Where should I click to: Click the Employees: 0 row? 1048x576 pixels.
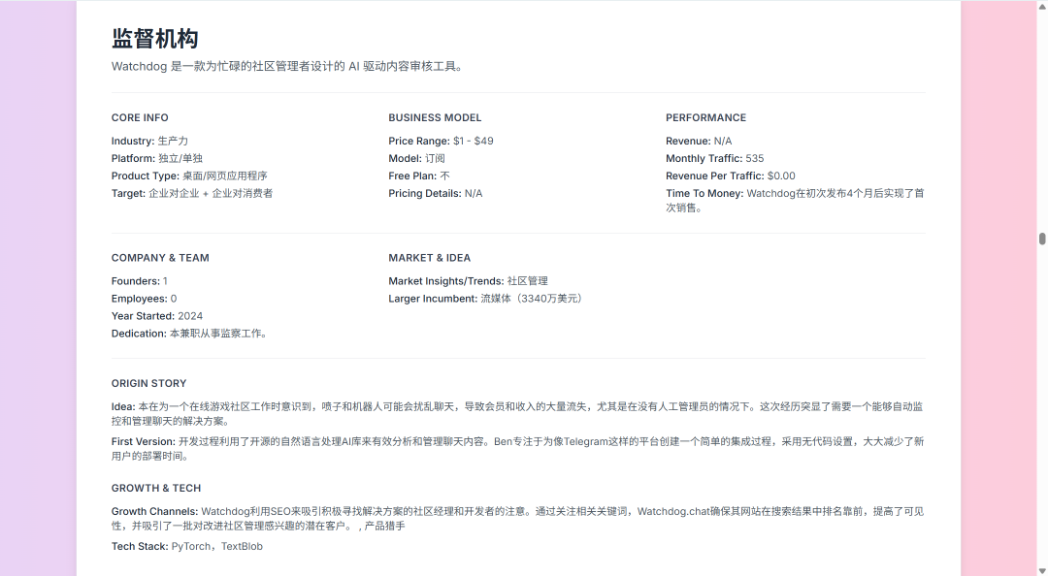(145, 299)
